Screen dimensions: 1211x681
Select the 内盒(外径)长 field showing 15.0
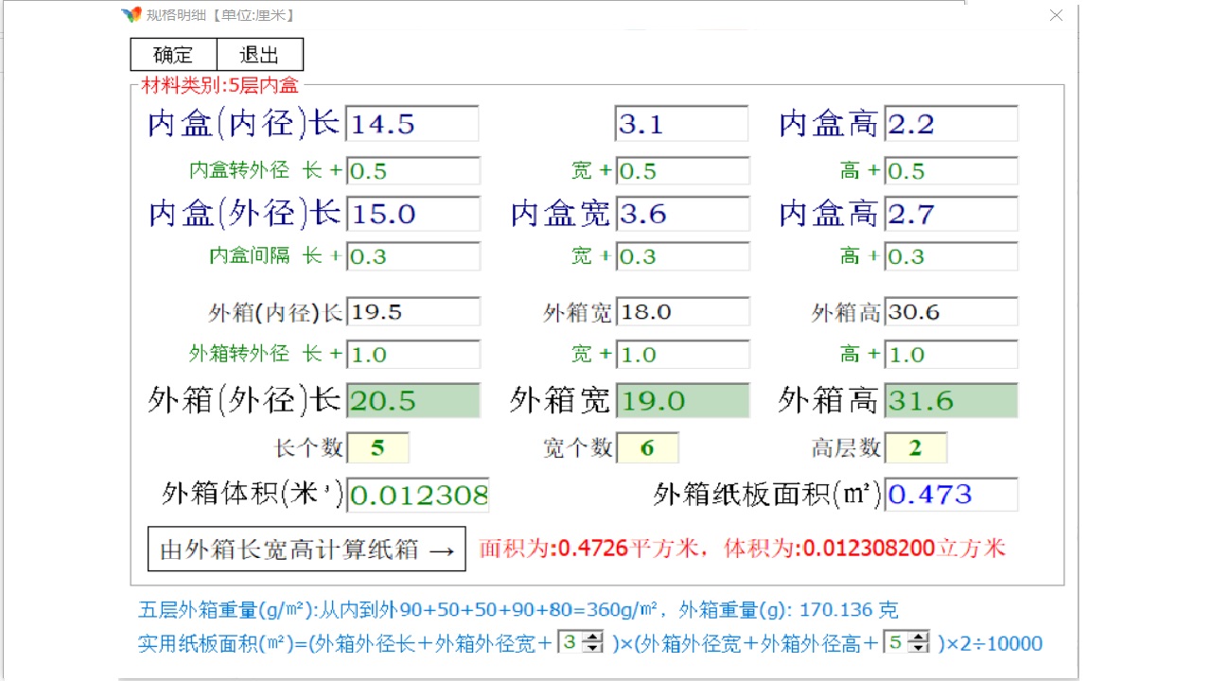point(412,214)
